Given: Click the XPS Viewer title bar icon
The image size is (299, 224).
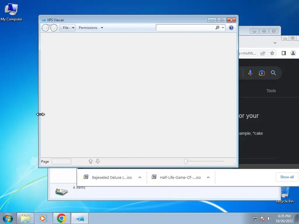Looking at the screenshot, I should (44, 20).
